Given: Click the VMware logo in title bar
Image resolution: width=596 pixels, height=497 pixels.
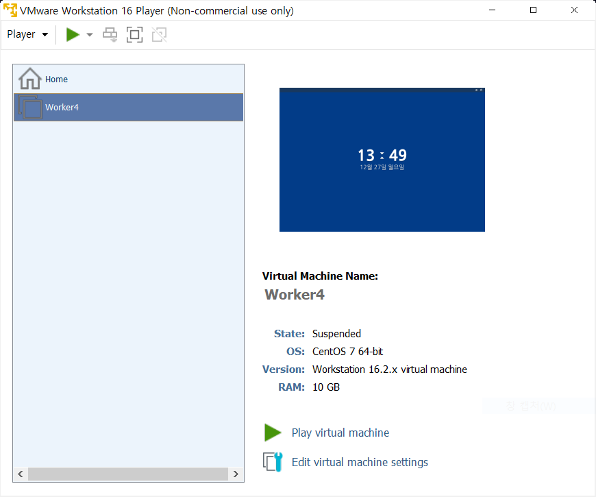Looking at the screenshot, I should (10, 10).
